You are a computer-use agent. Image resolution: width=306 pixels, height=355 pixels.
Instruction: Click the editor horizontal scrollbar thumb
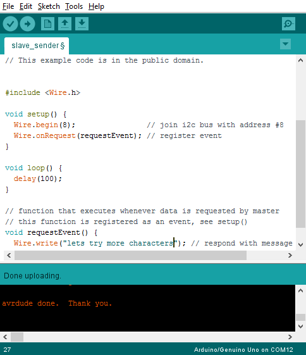(x=130, y=256)
